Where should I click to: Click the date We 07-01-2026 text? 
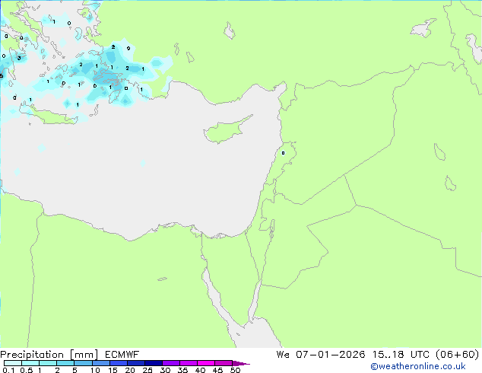pyautogui.click(x=321, y=355)
